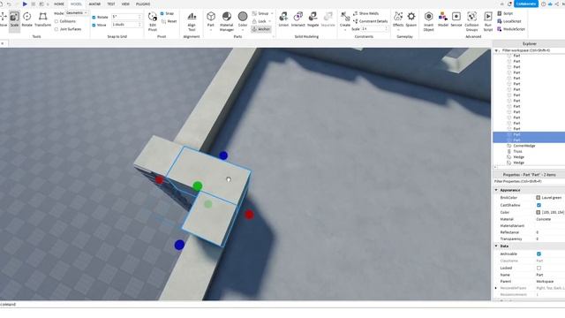This screenshot has height=318, width=565.
Task: Toggle the Anchorable property checkbox
Action: click(x=539, y=254)
